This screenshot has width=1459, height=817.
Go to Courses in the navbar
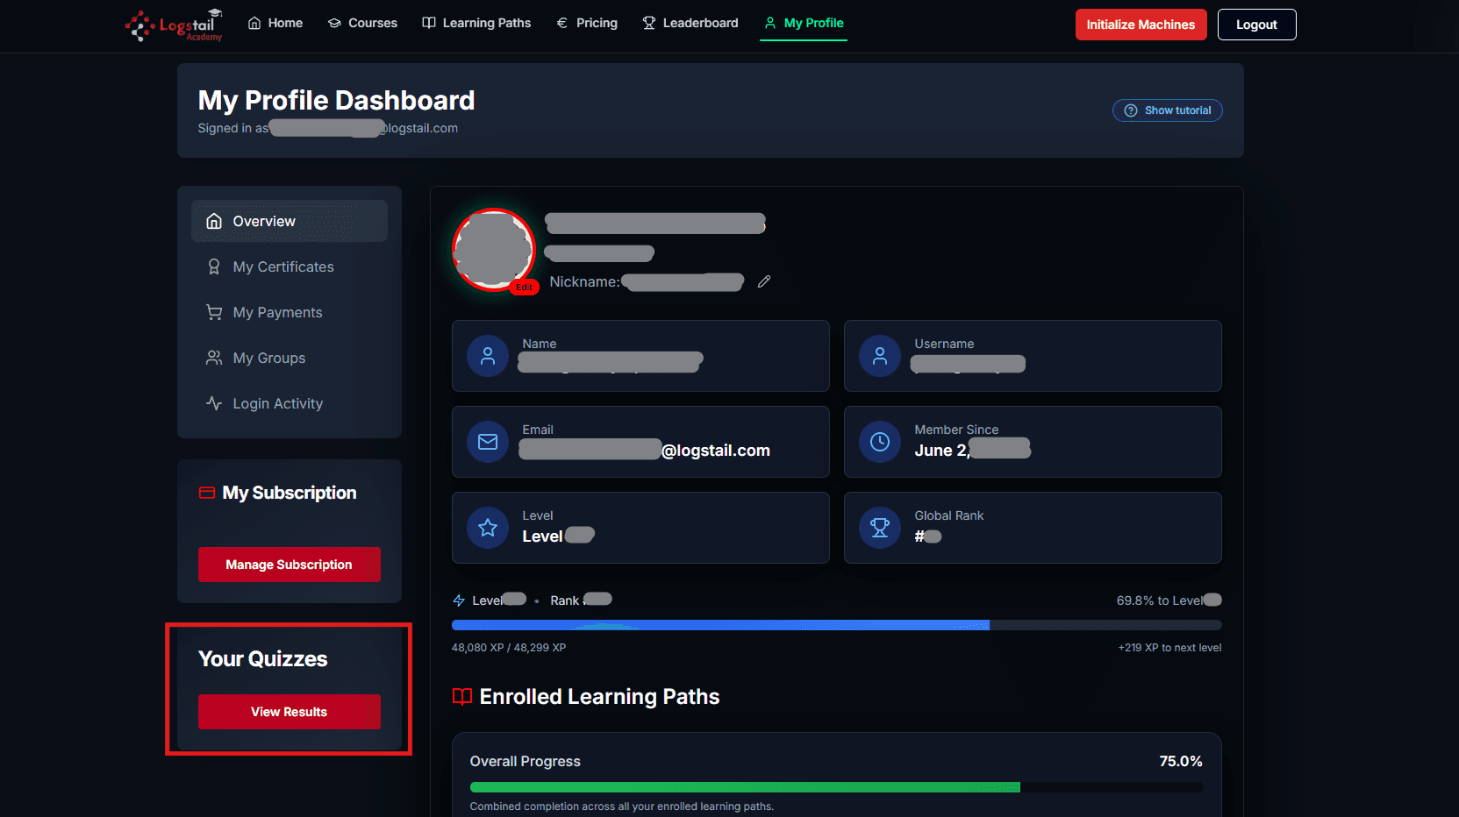pyautogui.click(x=362, y=23)
